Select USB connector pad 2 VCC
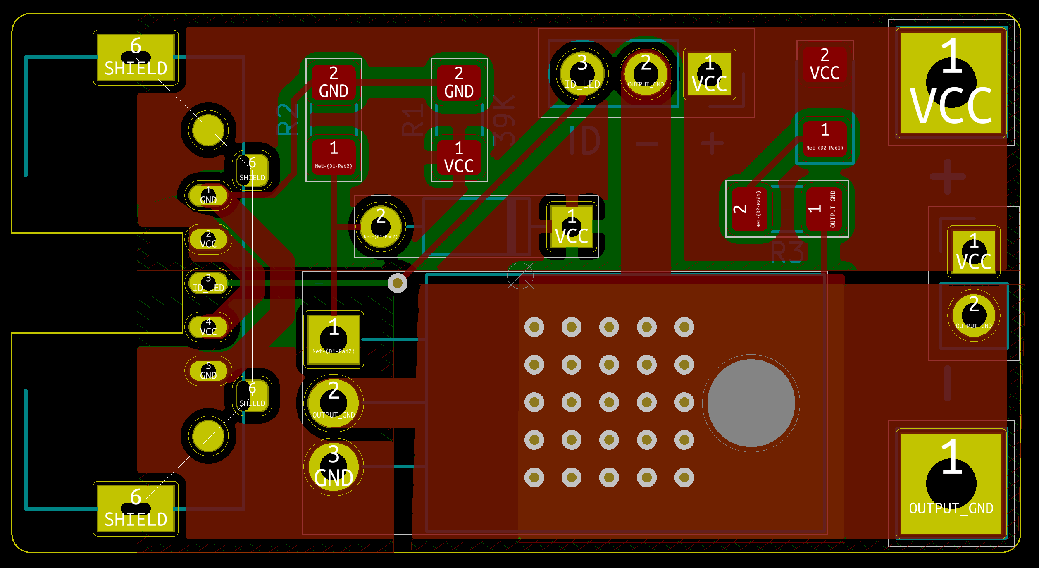This screenshot has width=1039, height=568. [208, 239]
